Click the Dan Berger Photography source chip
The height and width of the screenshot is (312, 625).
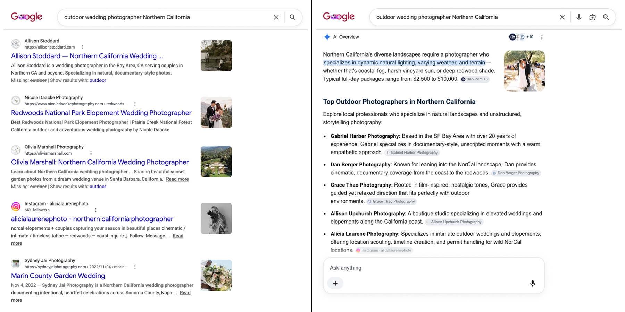pyautogui.click(x=516, y=173)
